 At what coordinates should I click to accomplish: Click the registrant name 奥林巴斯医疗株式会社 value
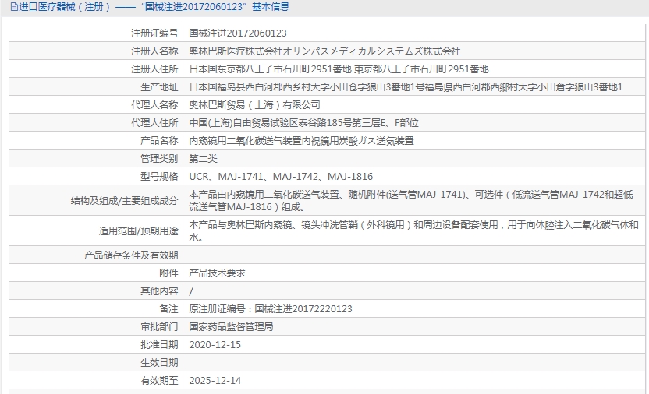(324, 51)
